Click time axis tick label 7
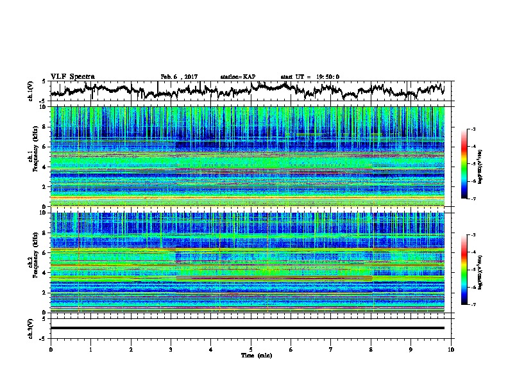508x392 pixels. click(x=331, y=350)
